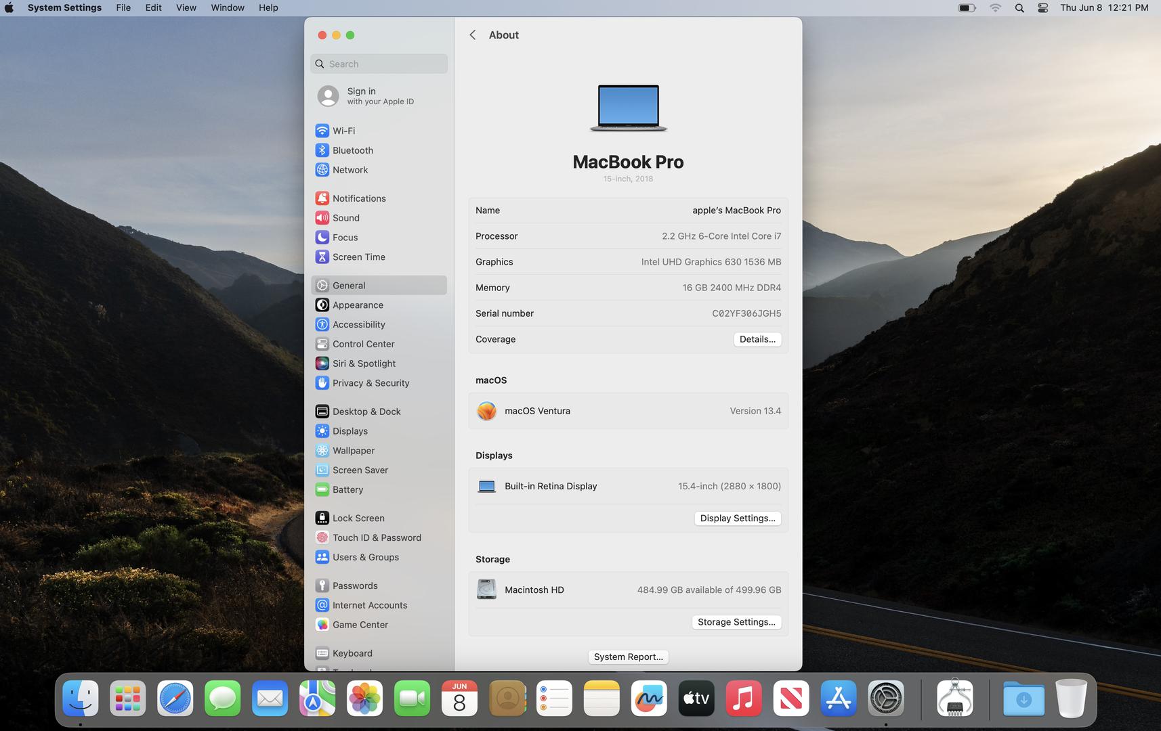The height and width of the screenshot is (731, 1161).
Task: Open the Apple menu
Action: click(x=9, y=7)
